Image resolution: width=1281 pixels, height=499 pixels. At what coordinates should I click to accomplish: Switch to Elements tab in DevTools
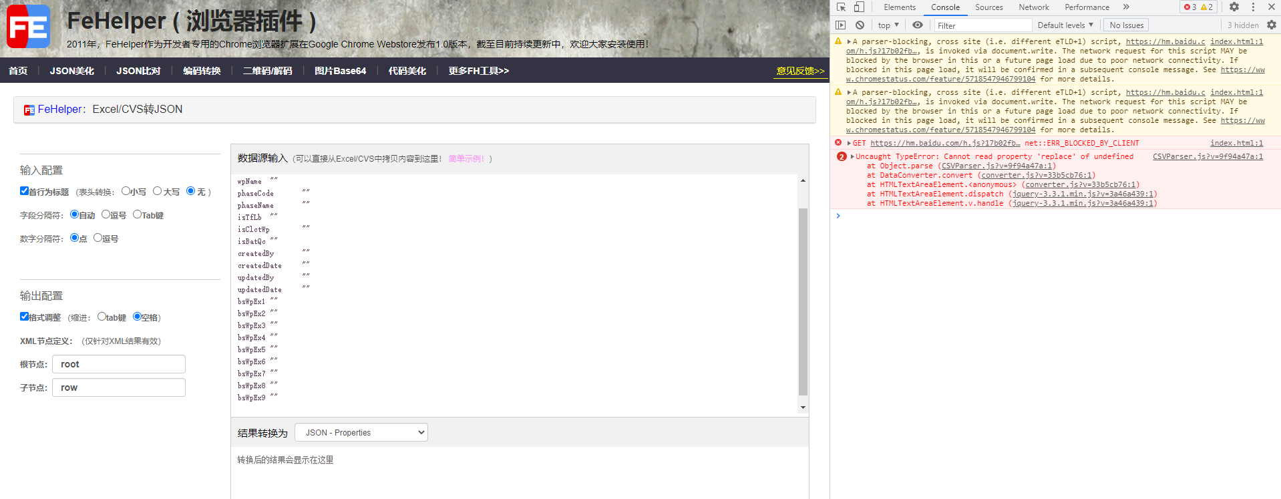[x=900, y=7]
